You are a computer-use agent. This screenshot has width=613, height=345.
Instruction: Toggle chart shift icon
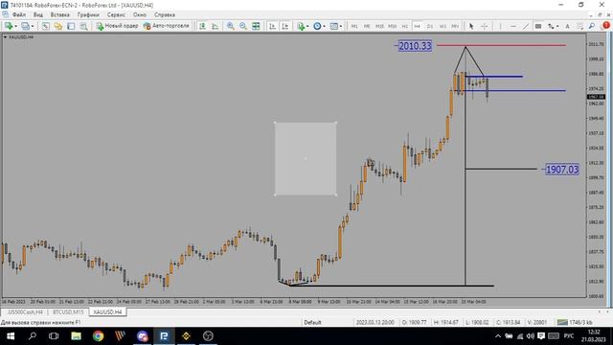click(285, 26)
